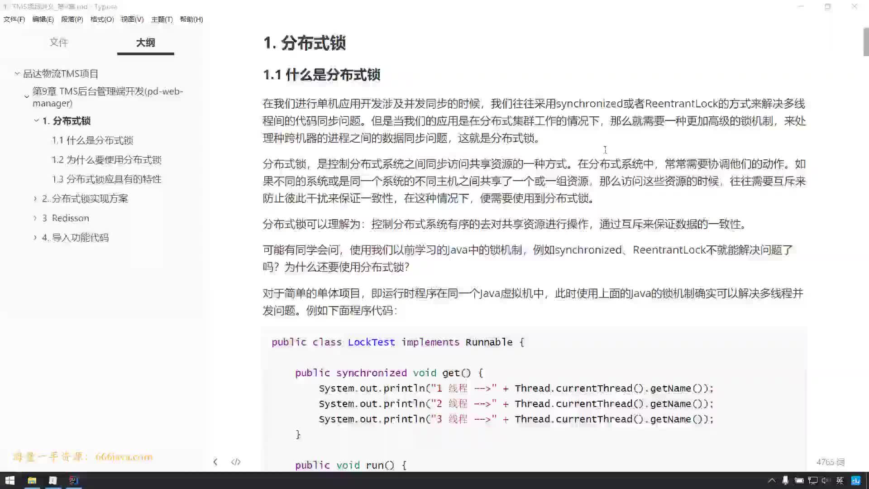Select 1. 分布式锁 outline entry
869x489 pixels.
[66, 121]
